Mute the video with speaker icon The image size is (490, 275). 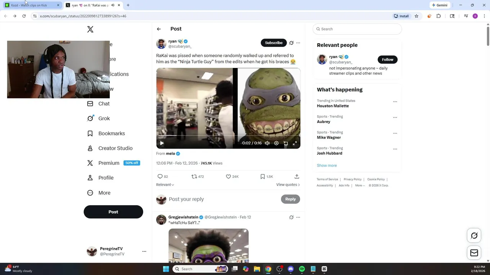(267, 143)
